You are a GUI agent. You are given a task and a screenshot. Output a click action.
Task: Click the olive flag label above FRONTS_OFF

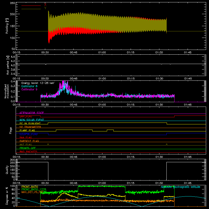[x=26, y=144]
